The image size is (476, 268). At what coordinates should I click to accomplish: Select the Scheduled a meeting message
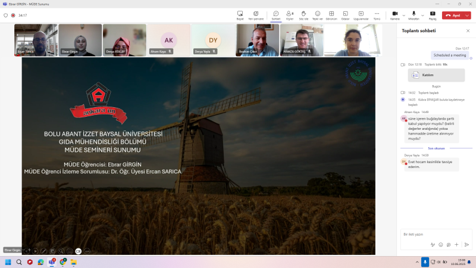(x=450, y=55)
